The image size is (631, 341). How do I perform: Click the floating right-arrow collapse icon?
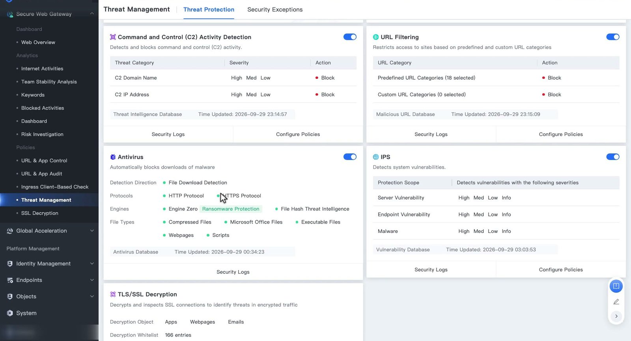click(616, 316)
